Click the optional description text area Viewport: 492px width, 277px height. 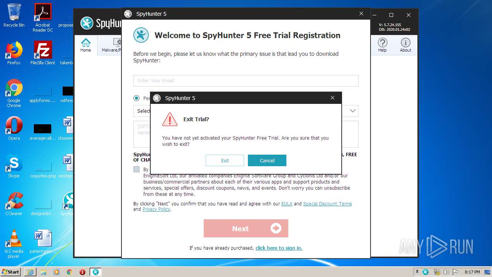pyautogui.click(x=246, y=134)
